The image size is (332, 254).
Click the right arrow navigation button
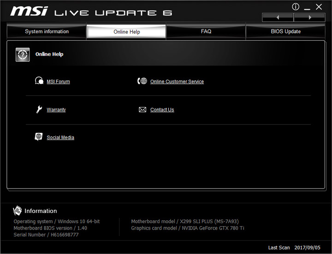click(310, 18)
